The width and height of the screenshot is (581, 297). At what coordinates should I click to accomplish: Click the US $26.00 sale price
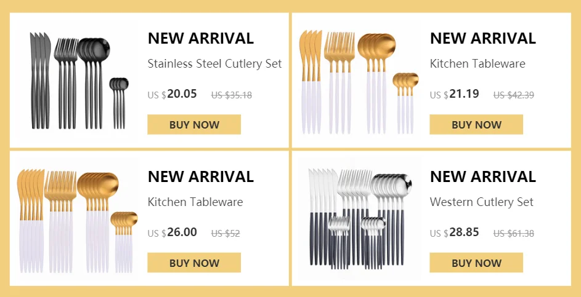[x=173, y=232]
